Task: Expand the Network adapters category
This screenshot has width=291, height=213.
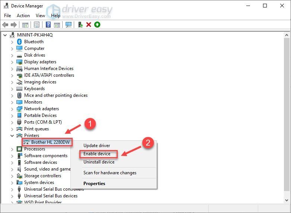Action: [x=12, y=109]
